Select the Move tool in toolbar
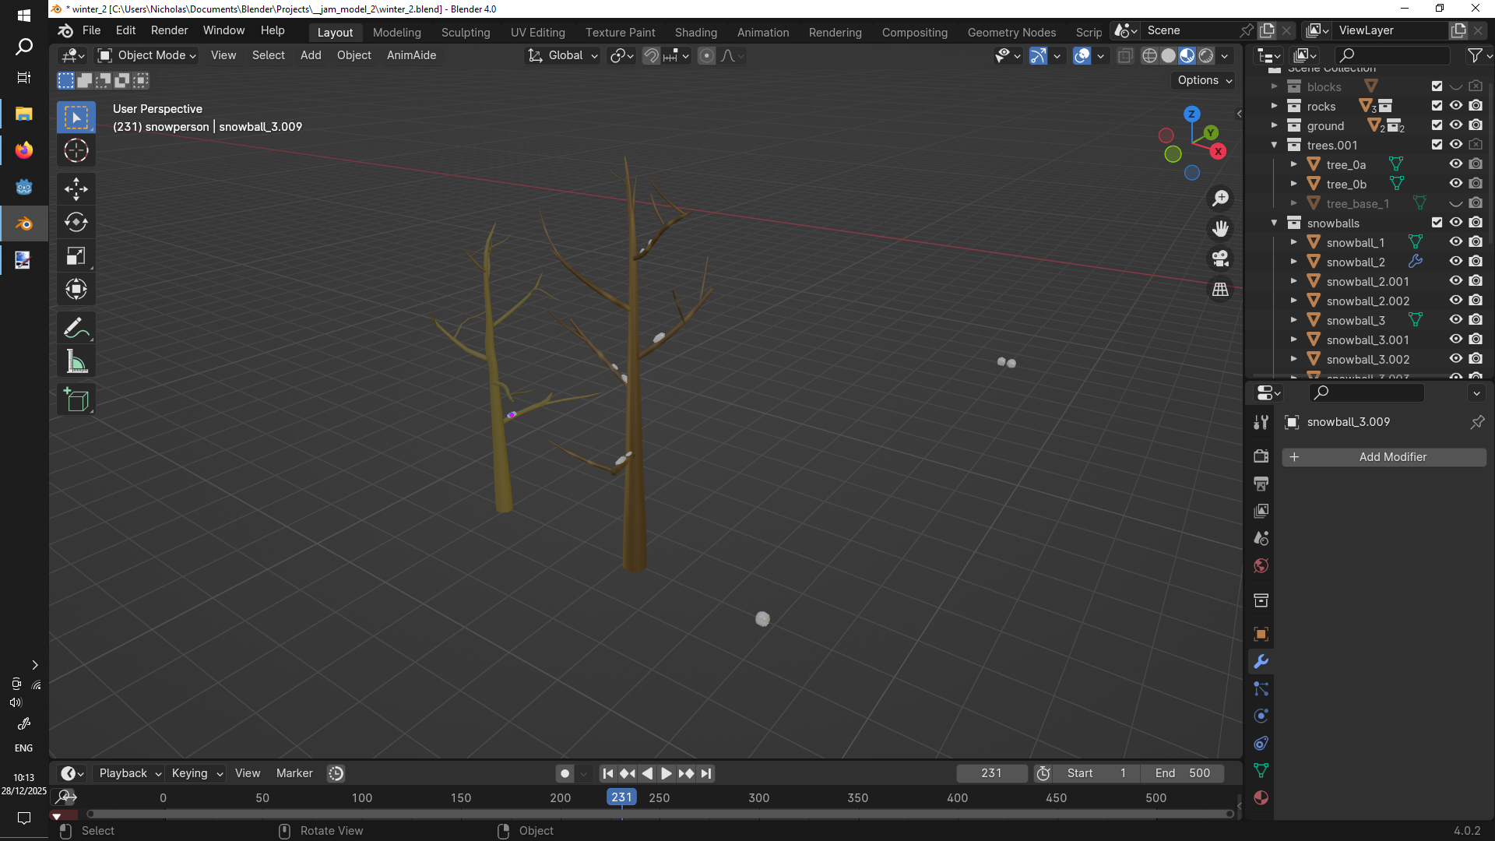Viewport: 1495px width, 841px height. coord(76,189)
